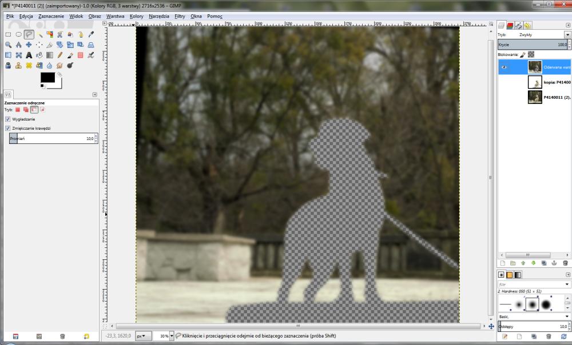Switch to the Channels tab
572x345 pixels.
[510, 25]
